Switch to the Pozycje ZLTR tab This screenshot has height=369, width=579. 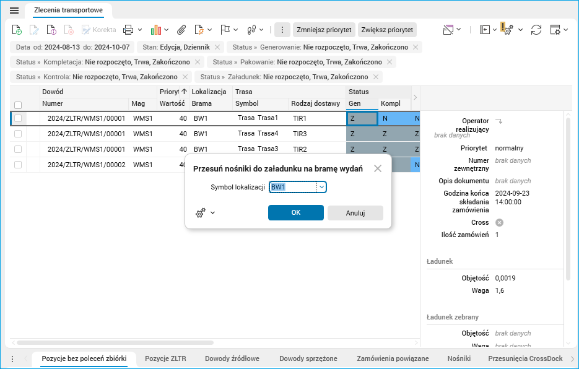[165, 358]
